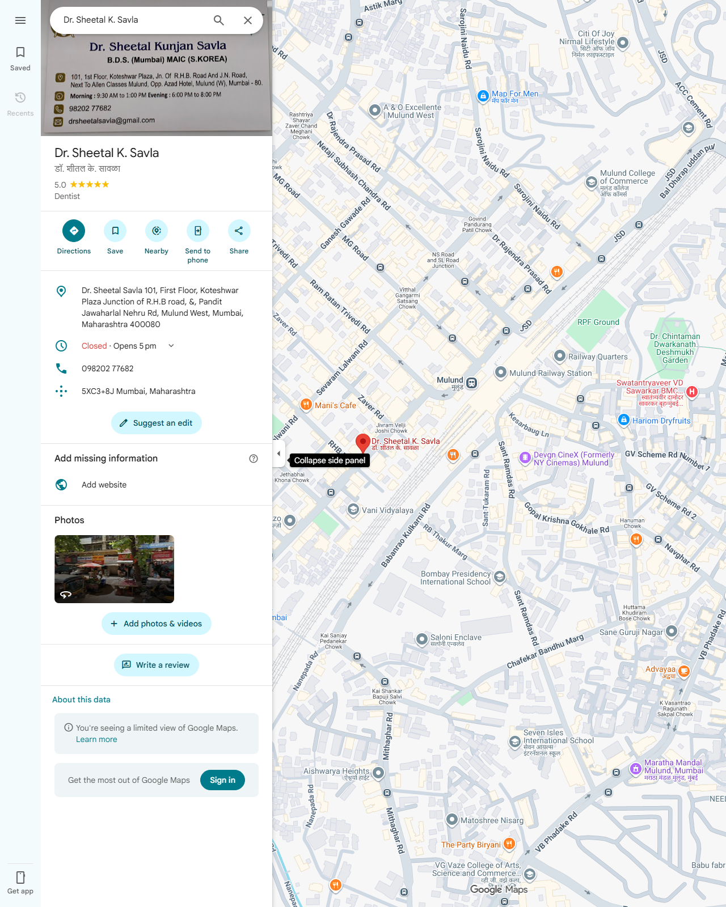Screen dimensions: 726x907
Task: Expand opening hours dropdown arrow
Action: (171, 346)
